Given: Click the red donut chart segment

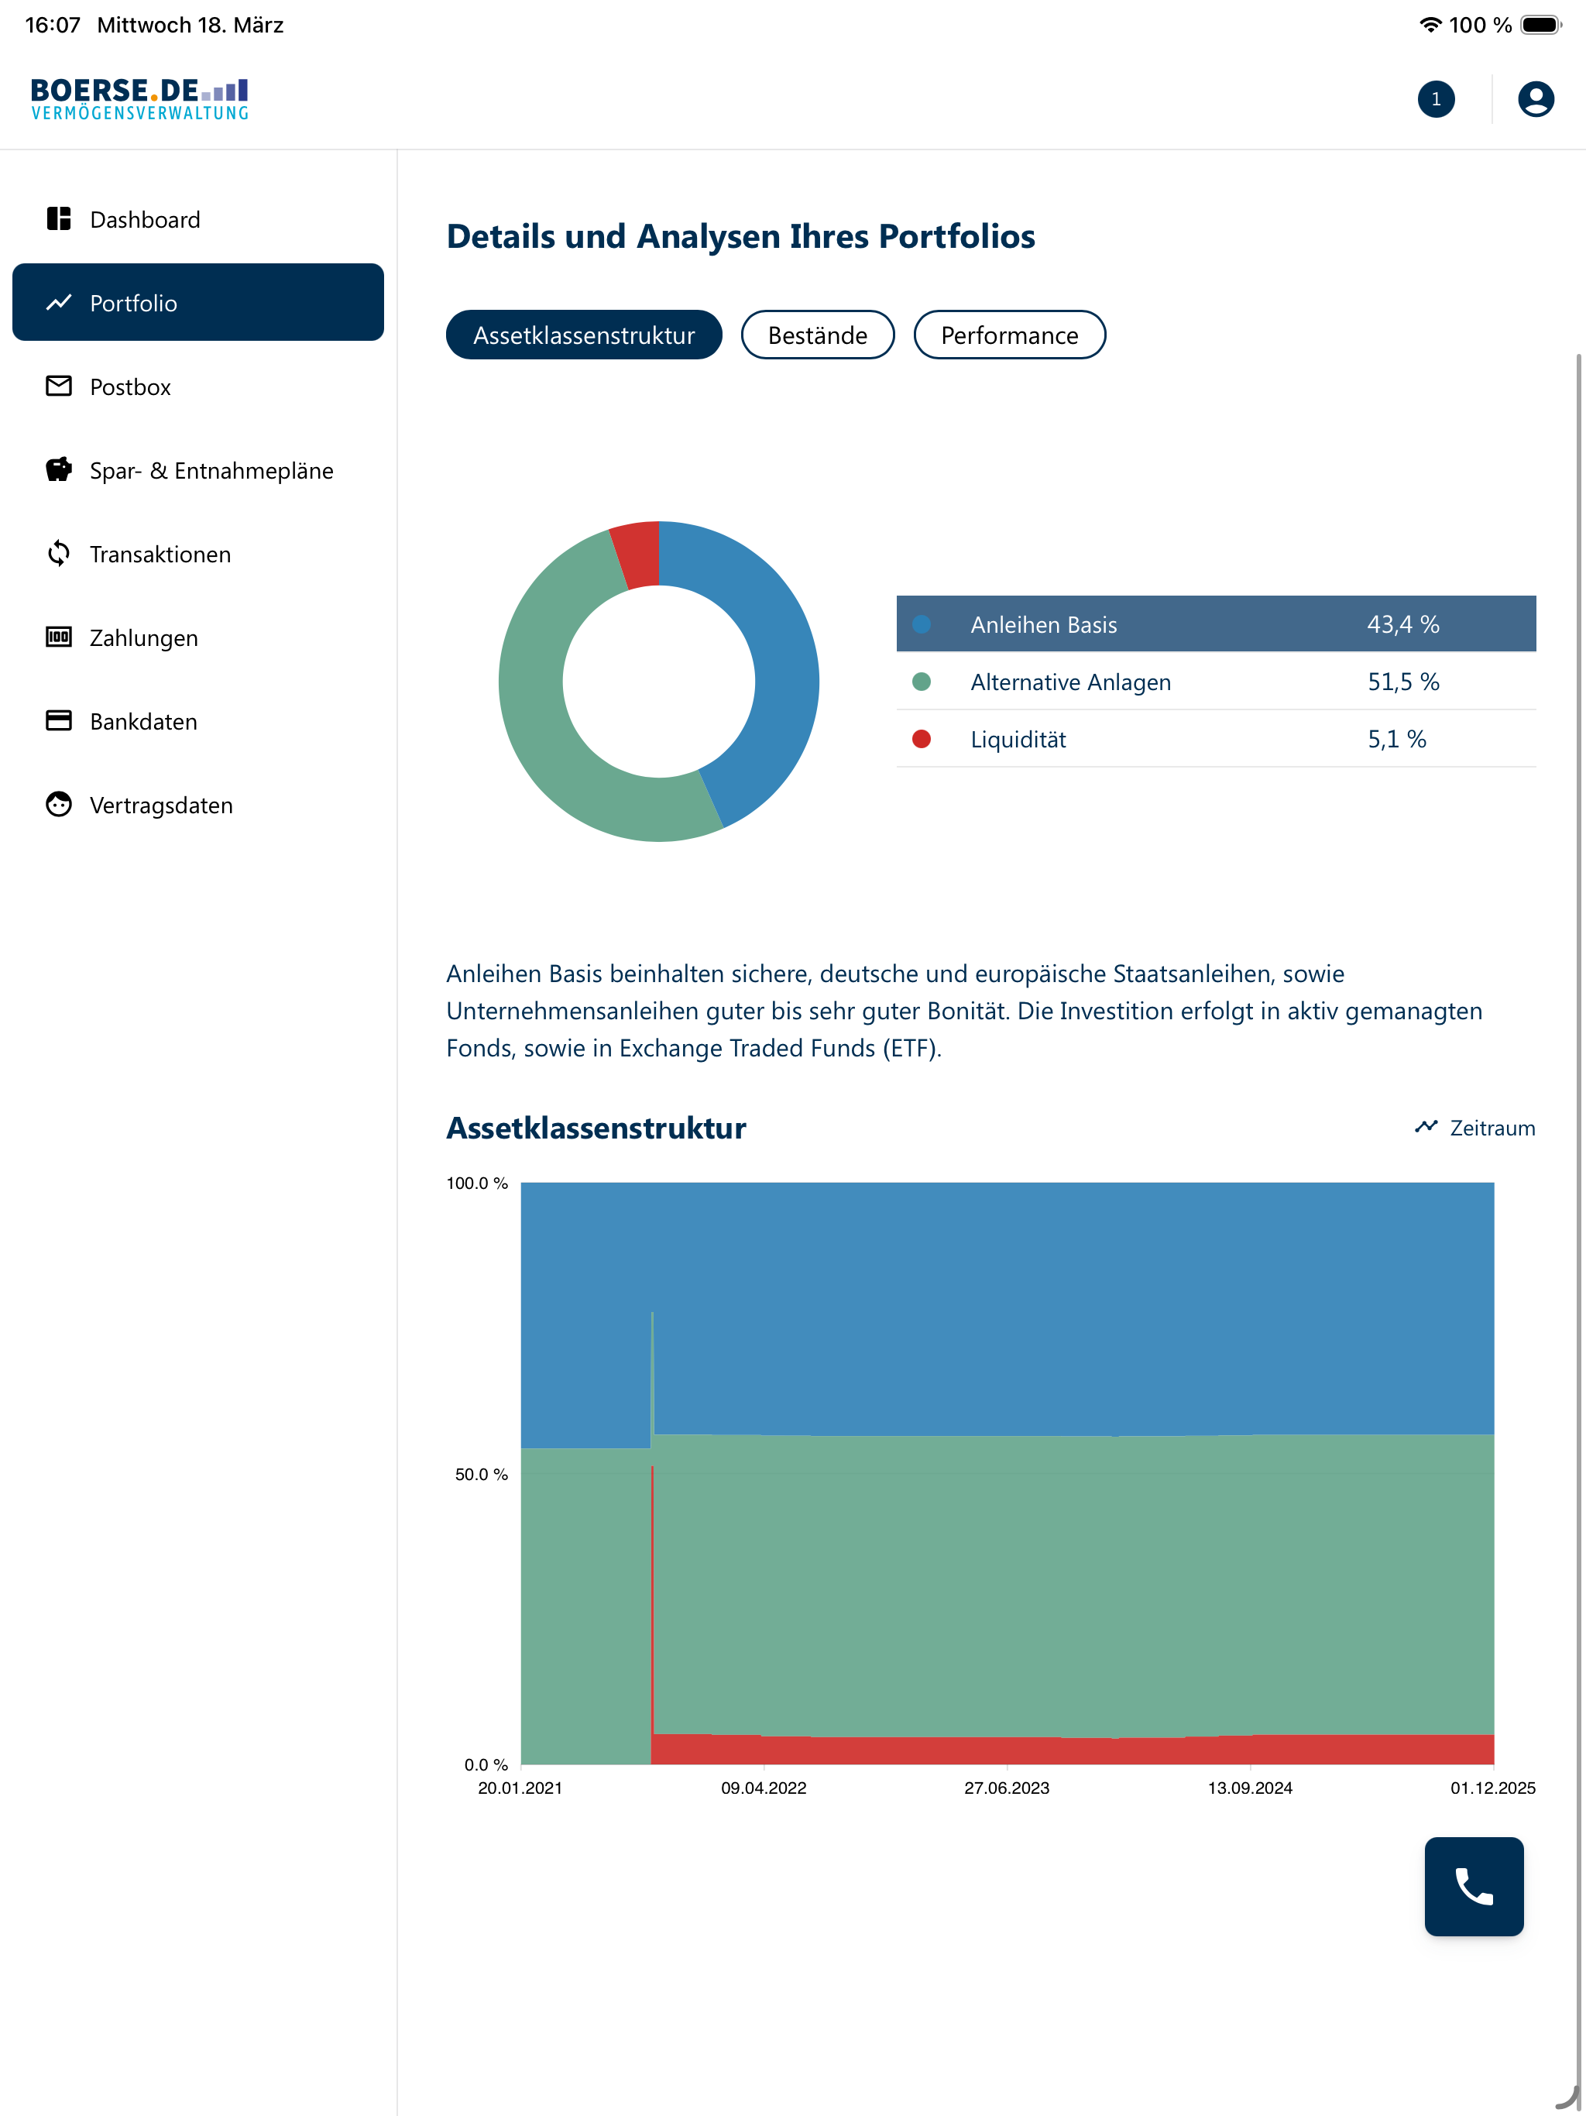Looking at the screenshot, I should tap(638, 553).
